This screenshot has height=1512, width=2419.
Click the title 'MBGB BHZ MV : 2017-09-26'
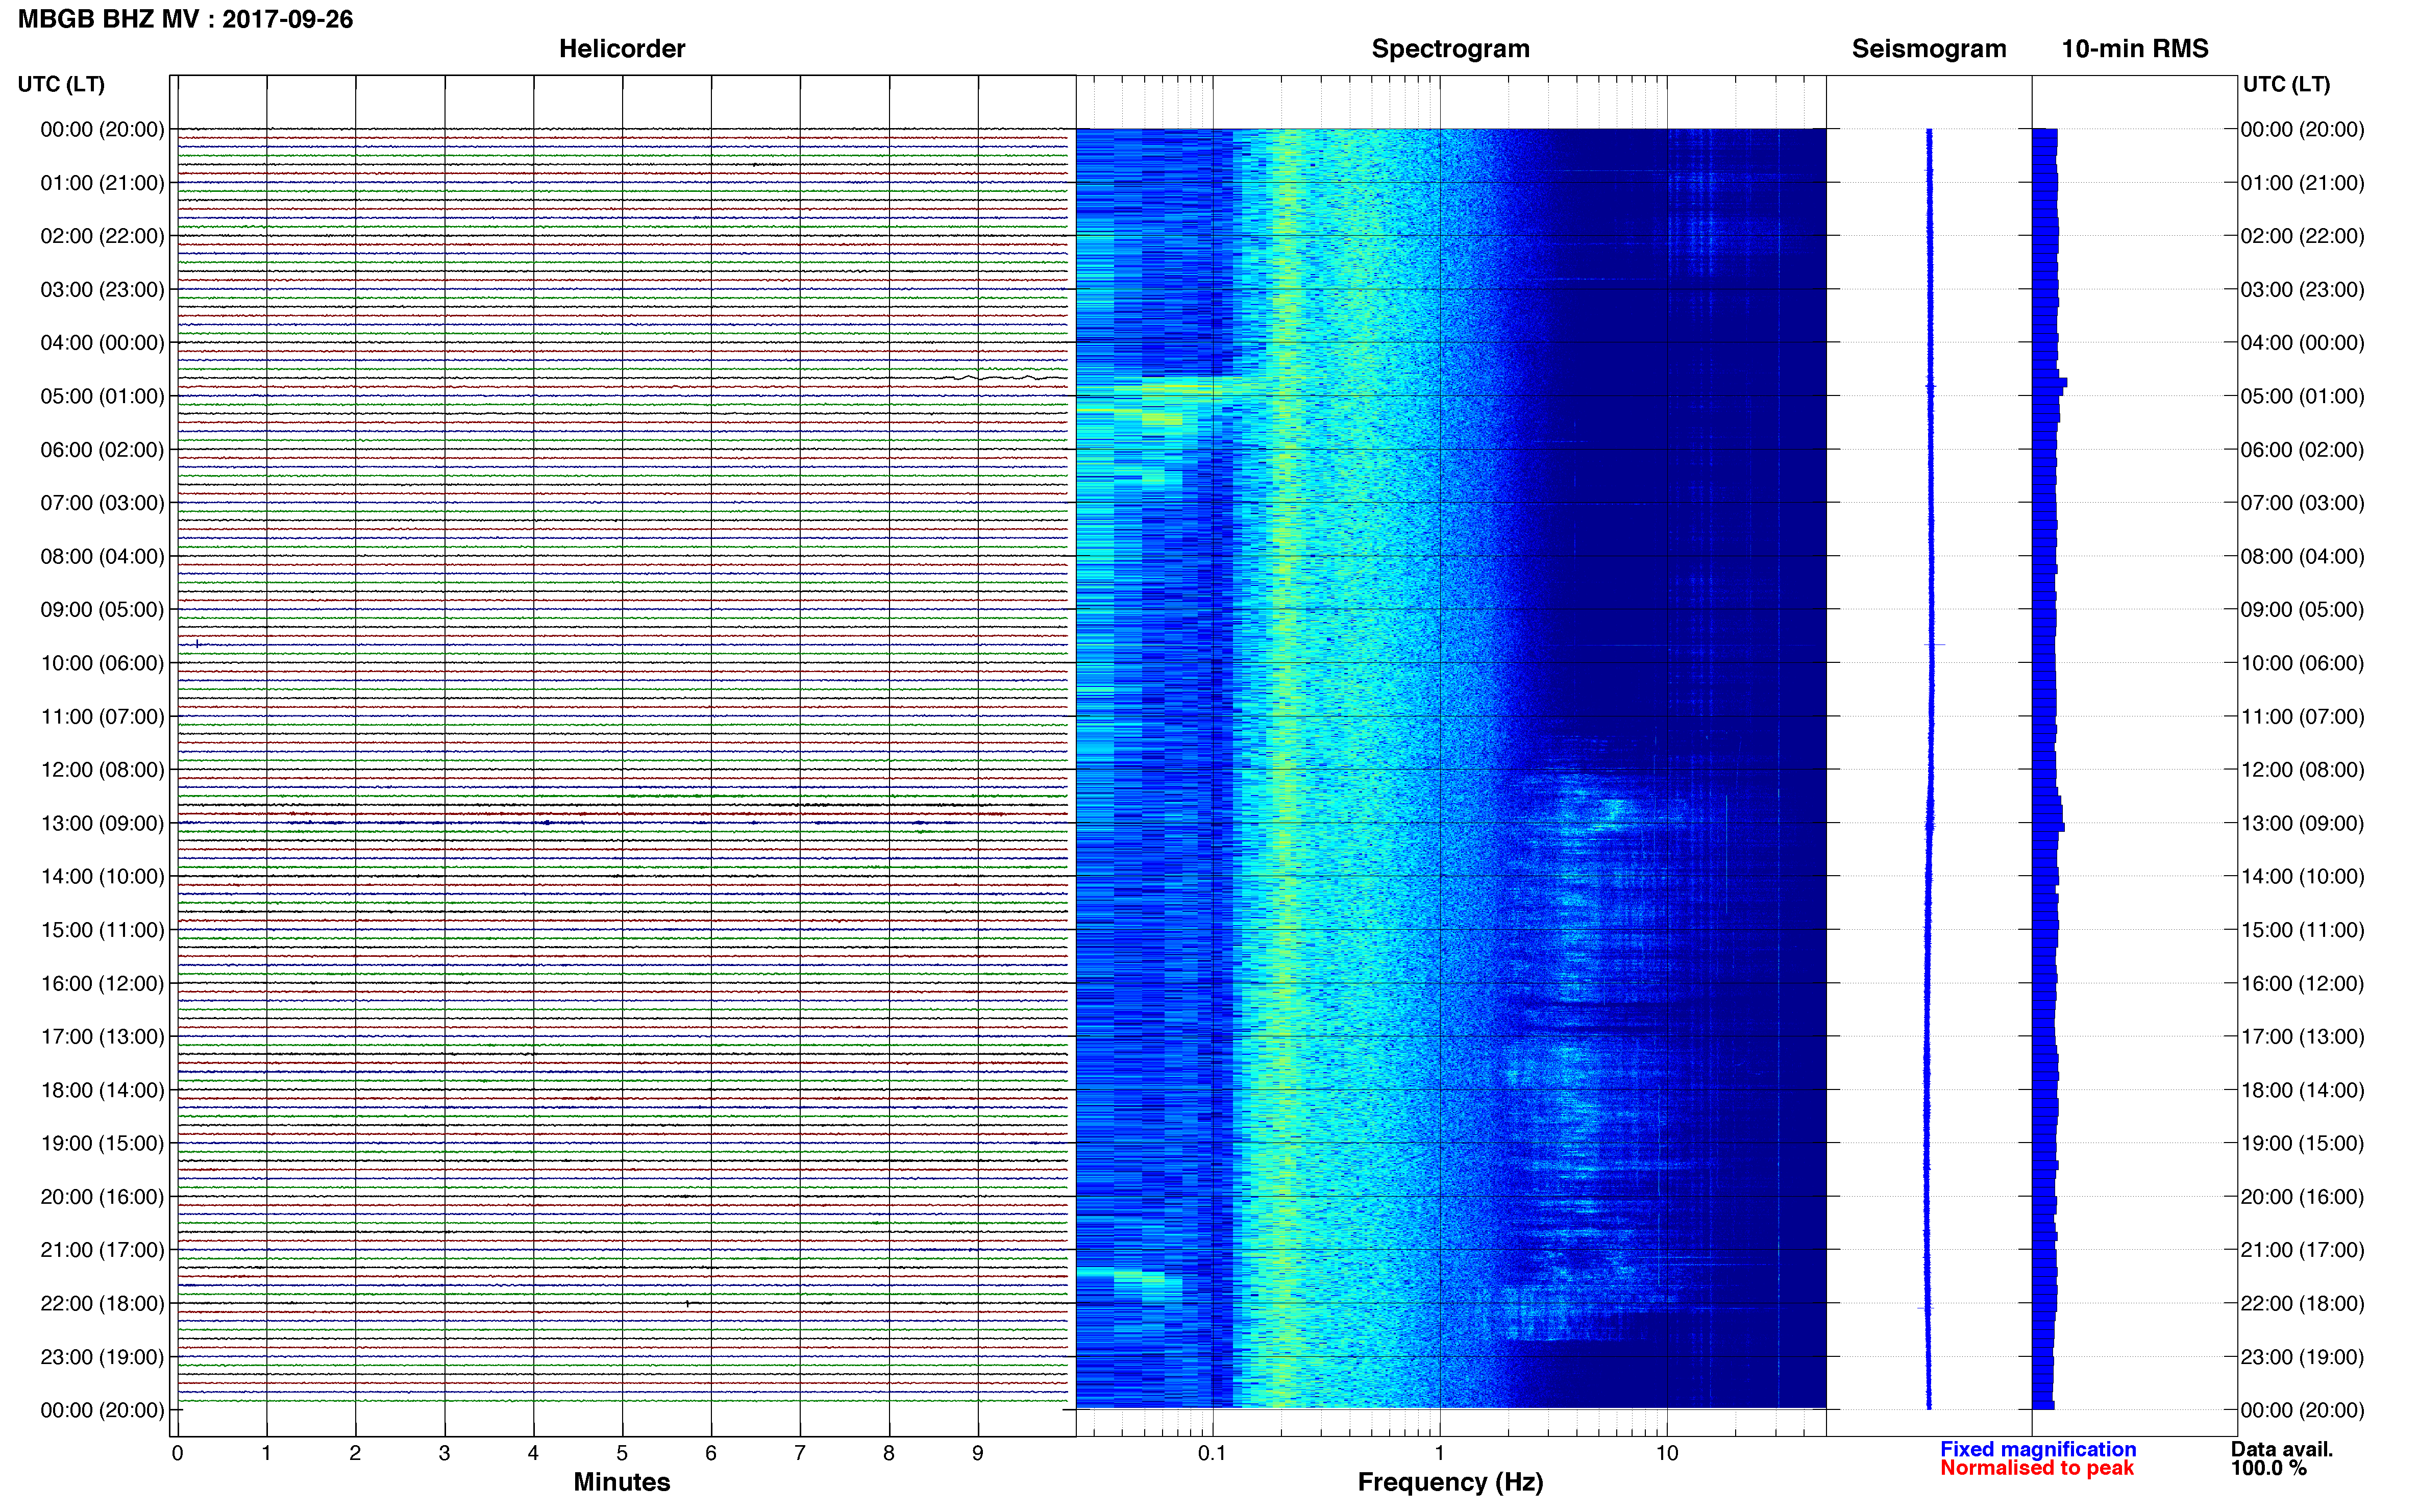[x=186, y=19]
